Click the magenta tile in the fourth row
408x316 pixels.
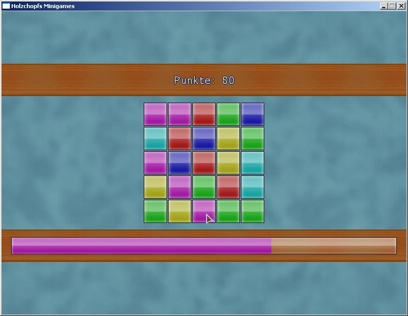pos(180,187)
